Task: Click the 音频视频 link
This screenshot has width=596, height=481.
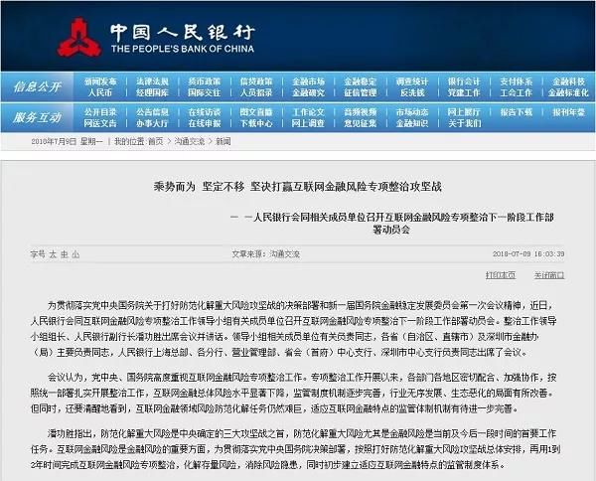Action: point(361,112)
